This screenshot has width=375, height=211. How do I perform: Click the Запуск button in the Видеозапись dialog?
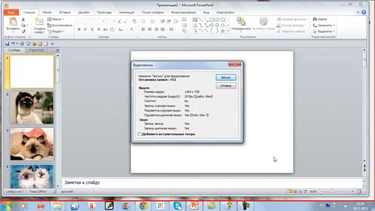click(x=226, y=77)
